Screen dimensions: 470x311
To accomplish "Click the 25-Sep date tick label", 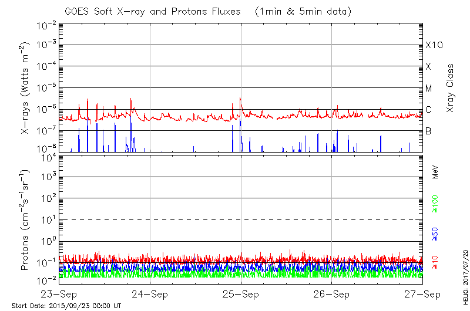I will pyautogui.click(x=241, y=294).
